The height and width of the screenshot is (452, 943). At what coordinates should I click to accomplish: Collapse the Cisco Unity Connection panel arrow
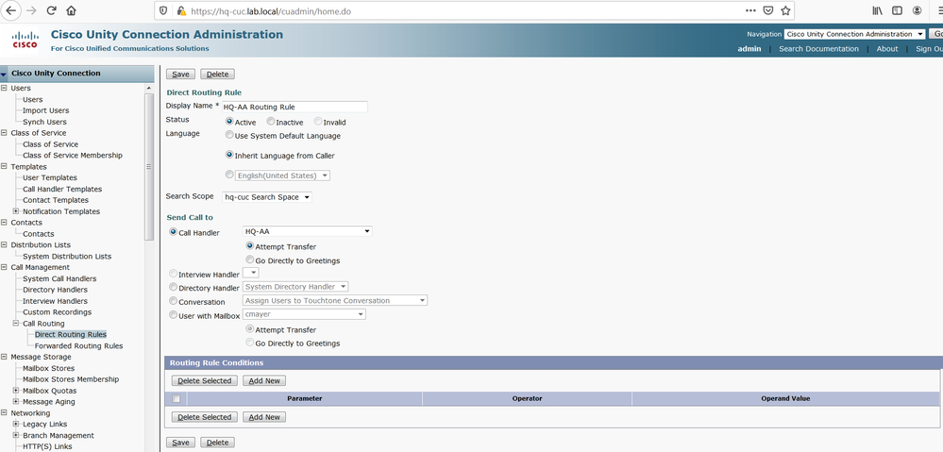[4, 74]
